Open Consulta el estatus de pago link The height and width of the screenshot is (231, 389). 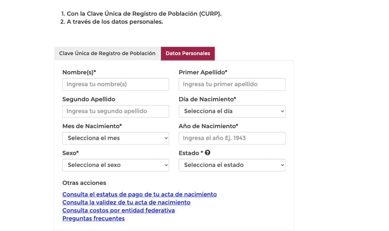click(139, 194)
